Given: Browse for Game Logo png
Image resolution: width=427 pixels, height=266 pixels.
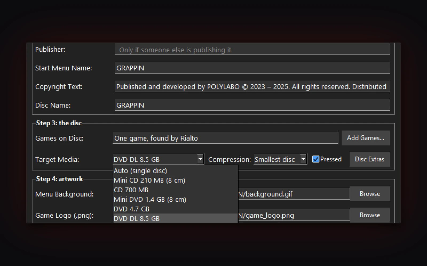Looking at the screenshot, I should [370, 215].
